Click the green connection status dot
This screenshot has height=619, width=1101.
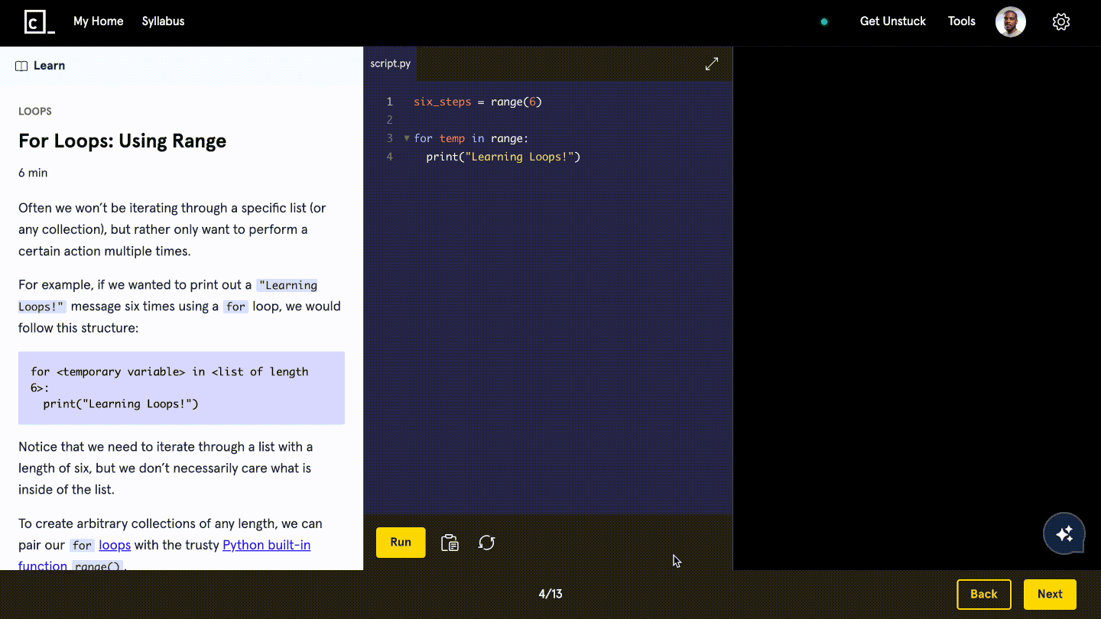tap(824, 22)
